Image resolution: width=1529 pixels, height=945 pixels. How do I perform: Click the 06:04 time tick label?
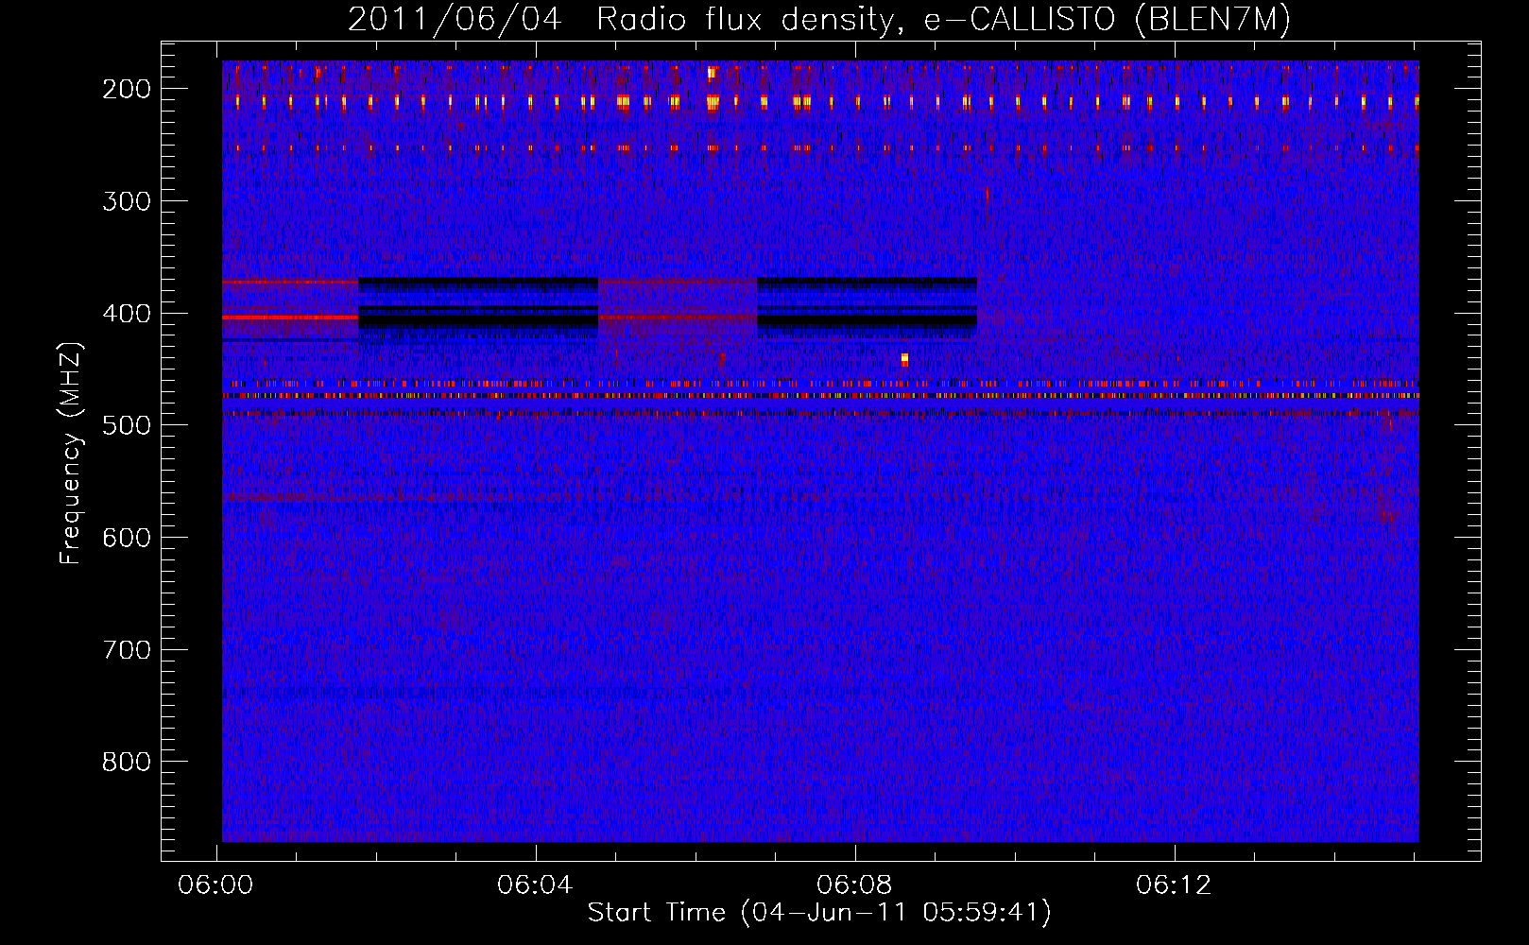click(536, 885)
